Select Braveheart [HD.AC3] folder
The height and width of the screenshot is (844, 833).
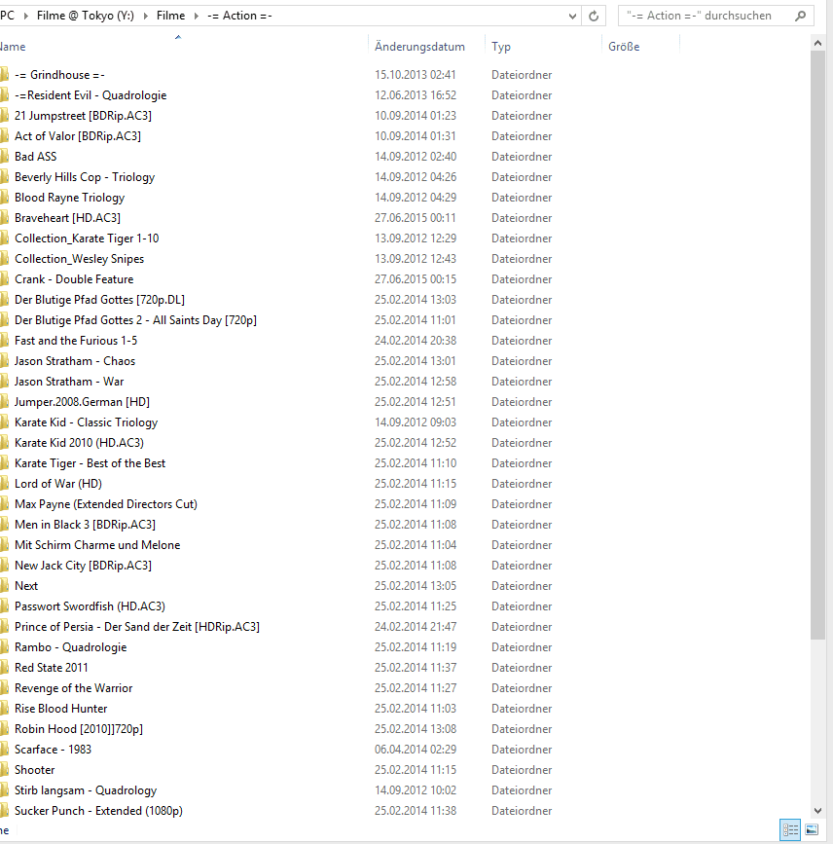click(x=67, y=218)
